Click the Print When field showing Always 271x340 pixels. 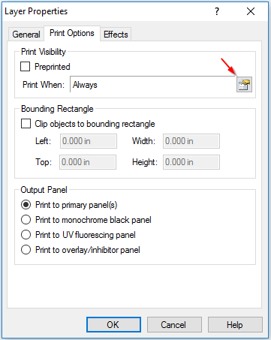153,85
